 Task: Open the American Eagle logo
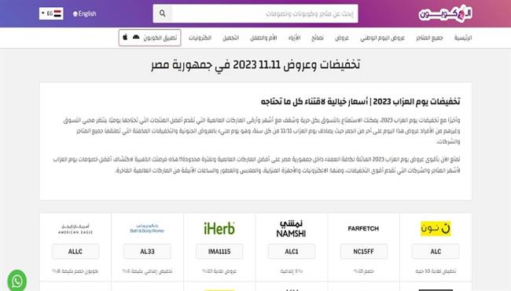point(75,229)
